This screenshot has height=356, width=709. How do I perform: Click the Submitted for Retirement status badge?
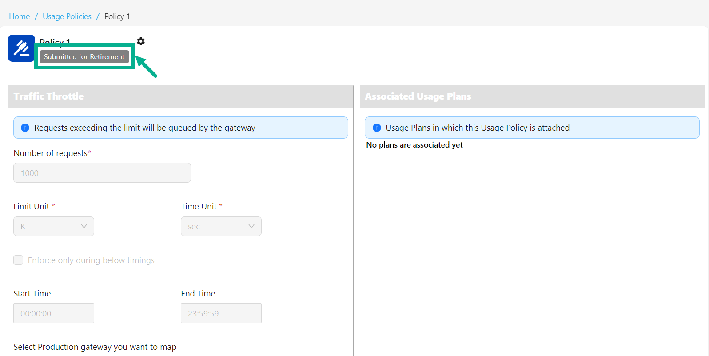point(84,57)
